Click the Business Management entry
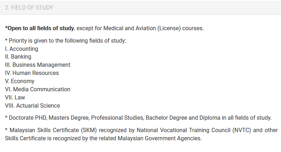The width and height of the screenshot is (281, 152). tap(38, 65)
